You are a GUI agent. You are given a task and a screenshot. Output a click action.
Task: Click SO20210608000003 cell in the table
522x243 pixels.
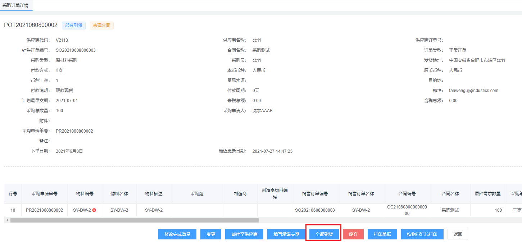pos(315,210)
